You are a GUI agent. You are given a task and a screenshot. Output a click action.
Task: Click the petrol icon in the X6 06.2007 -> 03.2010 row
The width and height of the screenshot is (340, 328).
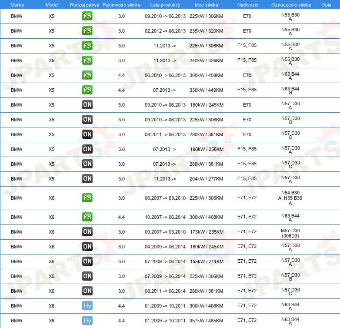tap(87, 197)
